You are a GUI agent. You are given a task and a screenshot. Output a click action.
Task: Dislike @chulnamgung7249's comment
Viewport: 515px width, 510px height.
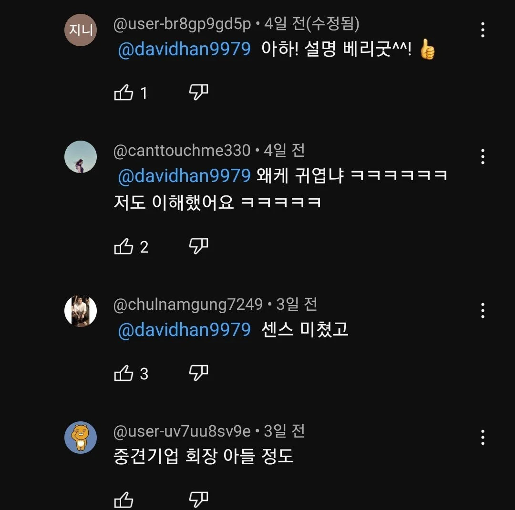pos(198,372)
